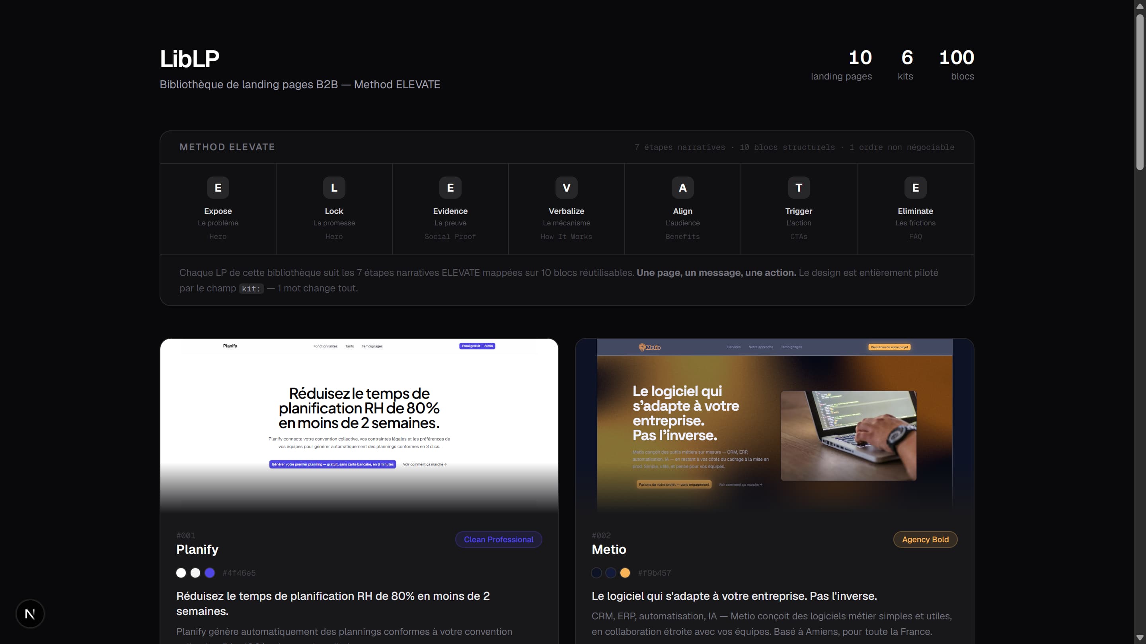
Task: Click 'Services' nav item in Metio preview
Action: coord(734,347)
